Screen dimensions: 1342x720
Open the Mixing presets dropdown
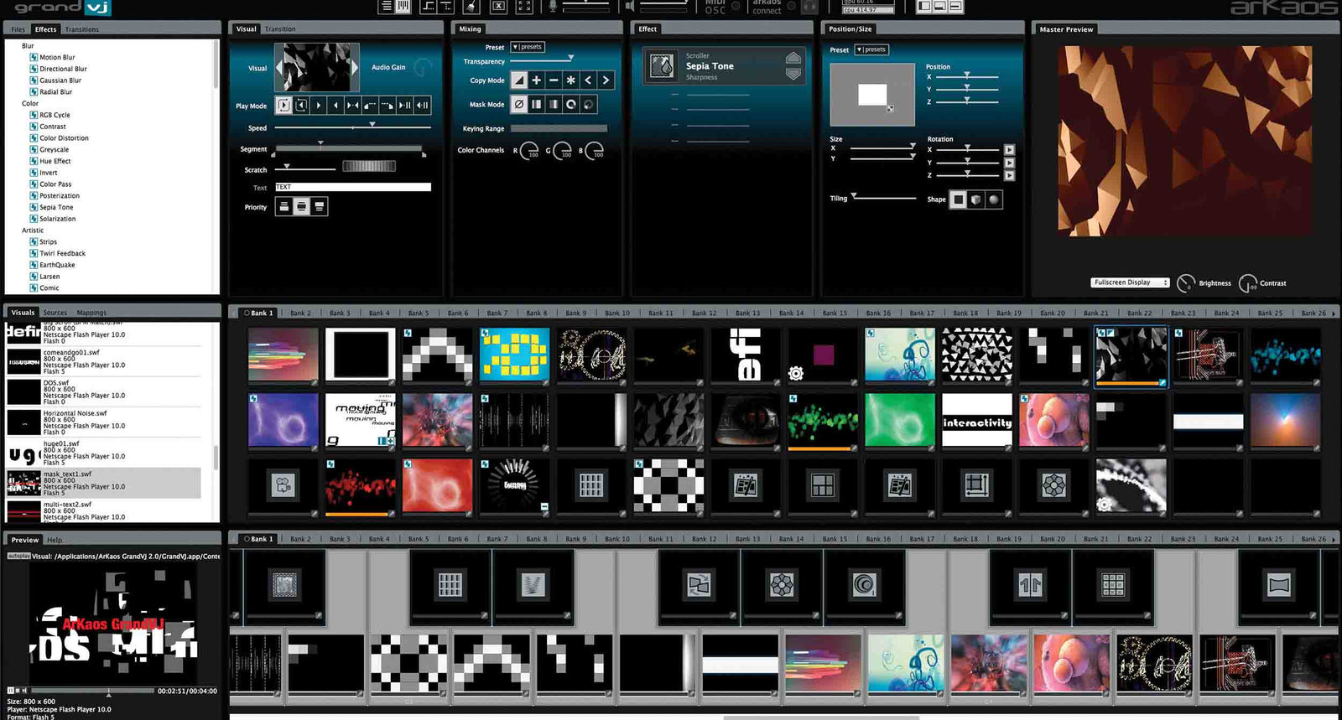(528, 47)
